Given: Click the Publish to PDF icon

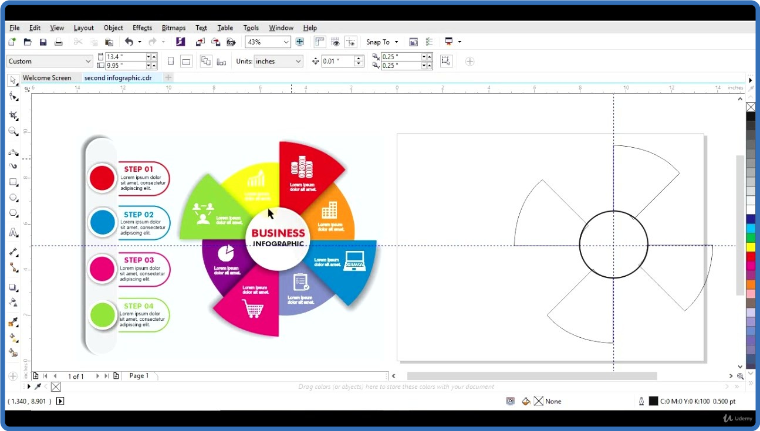Looking at the screenshot, I should click(x=231, y=42).
